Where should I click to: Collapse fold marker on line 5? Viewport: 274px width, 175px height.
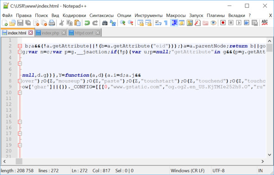click(x=20, y=63)
